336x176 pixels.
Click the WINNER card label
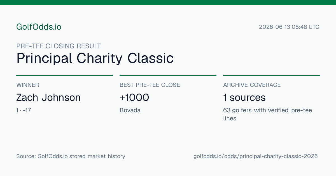click(x=28, y=85)
